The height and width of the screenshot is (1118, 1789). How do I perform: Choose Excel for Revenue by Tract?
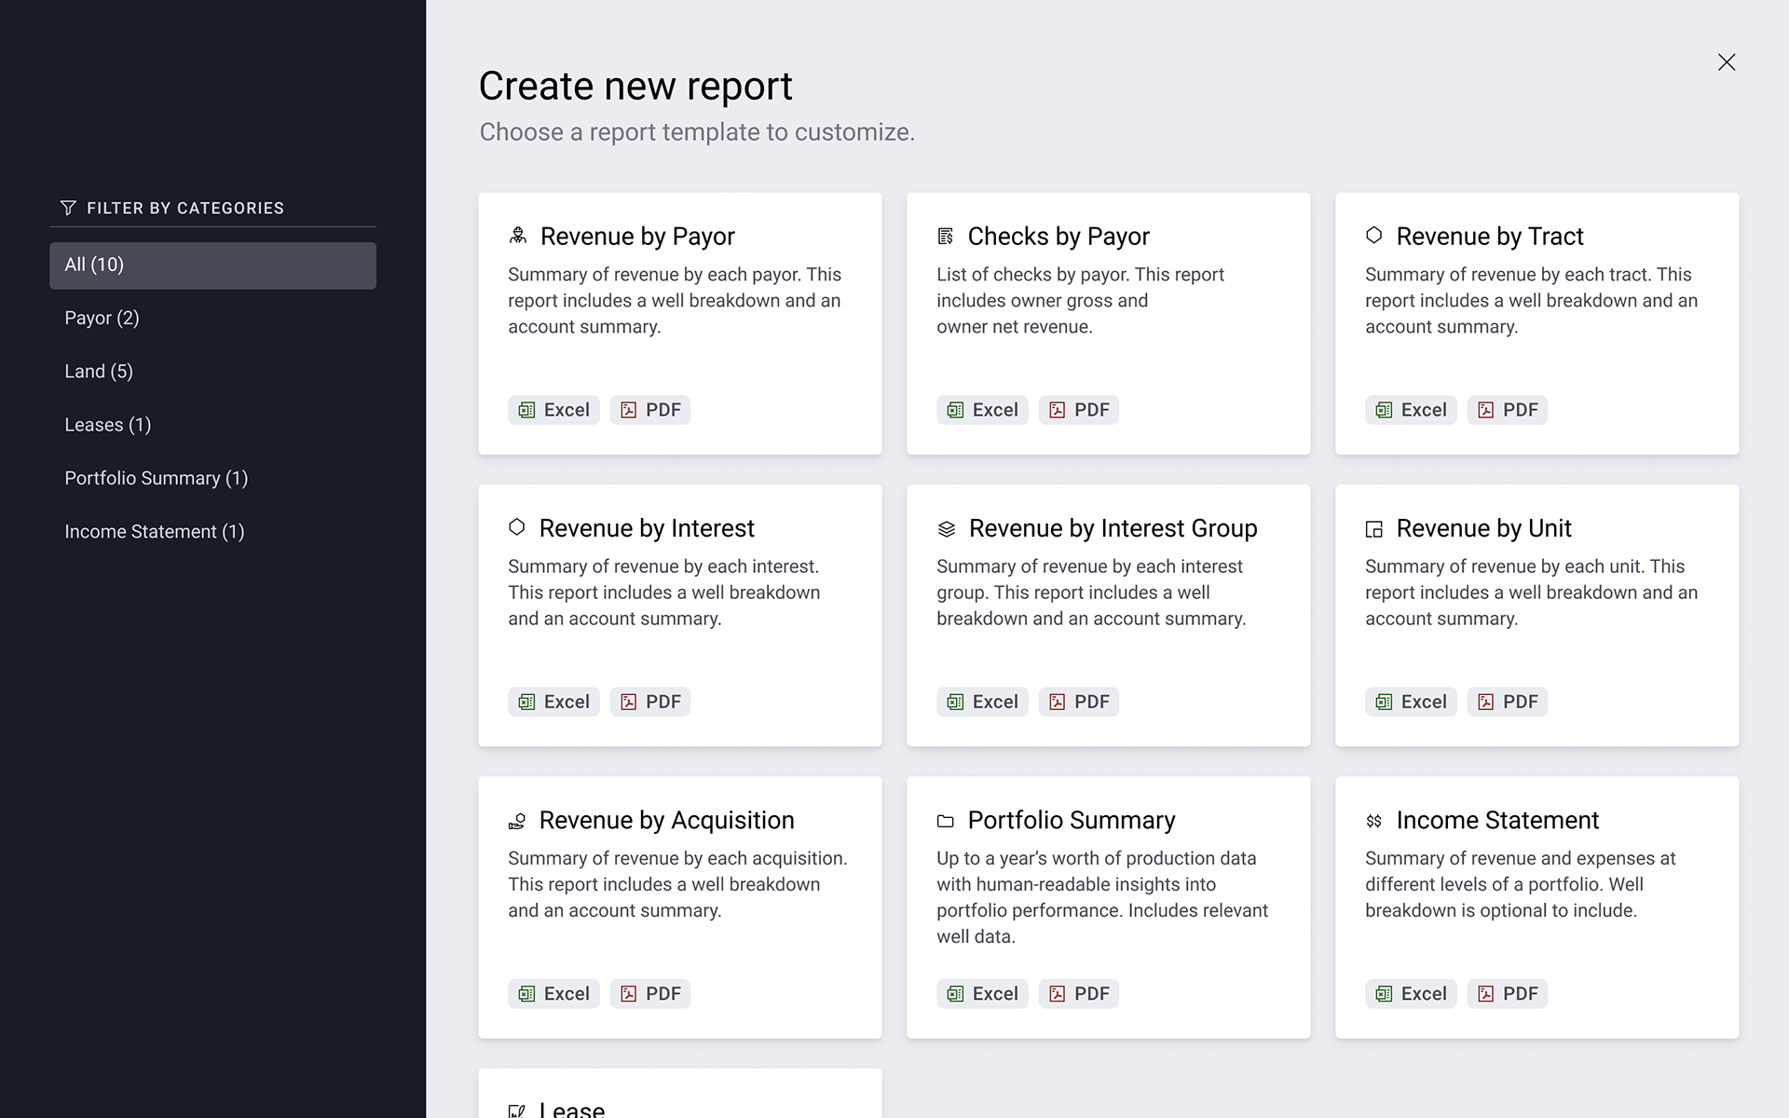coord(1411,410)
